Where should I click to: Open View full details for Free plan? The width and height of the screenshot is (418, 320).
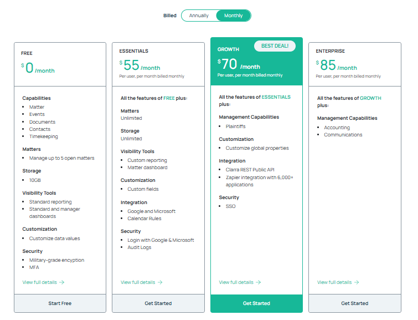(40, 282)
